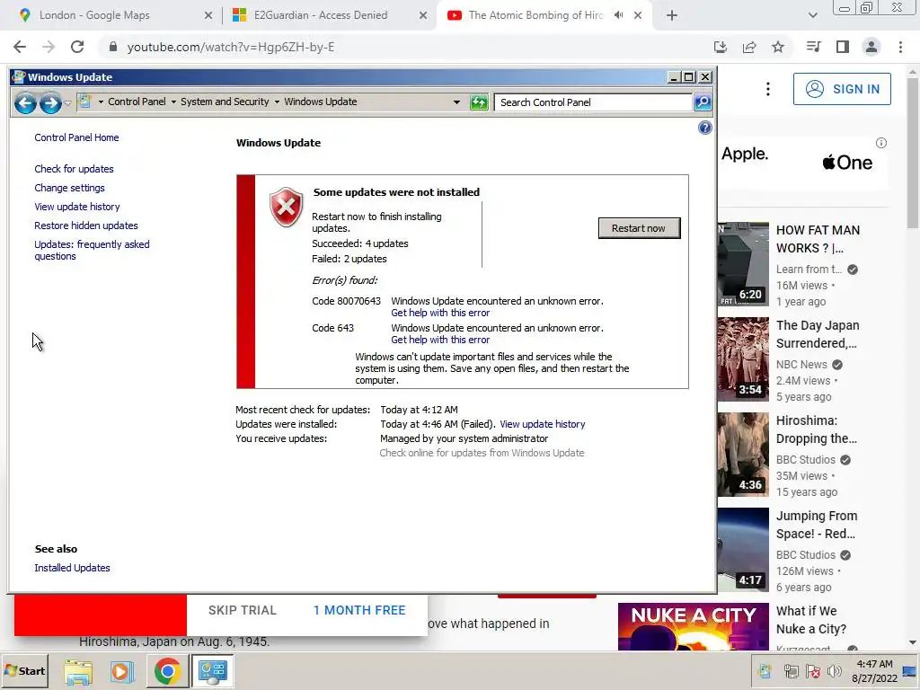
Task: Open Restore hidden updates
Action: (x=86, y=226)
